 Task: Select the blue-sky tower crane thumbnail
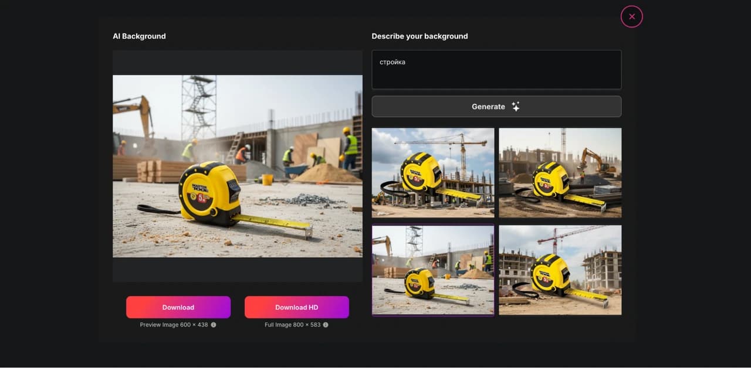[x=433, y=173]
